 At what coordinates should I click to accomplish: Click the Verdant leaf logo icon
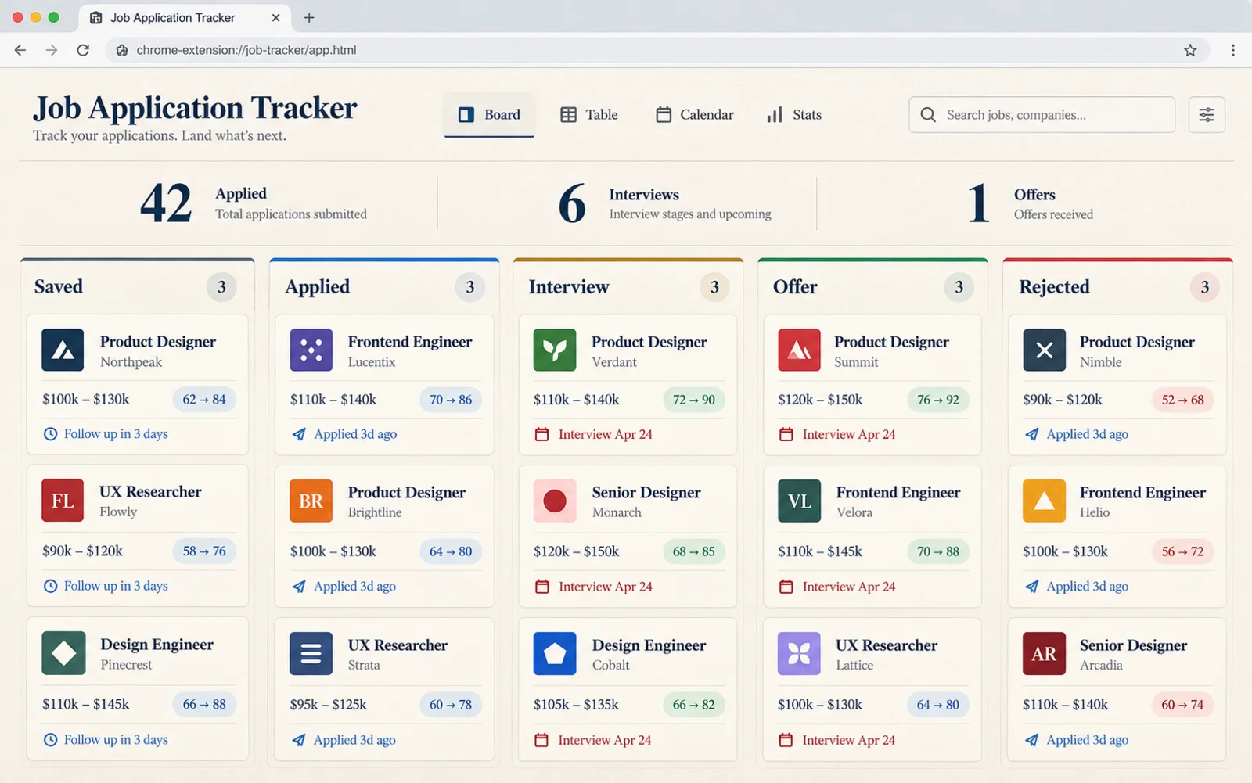pos(555,350)
